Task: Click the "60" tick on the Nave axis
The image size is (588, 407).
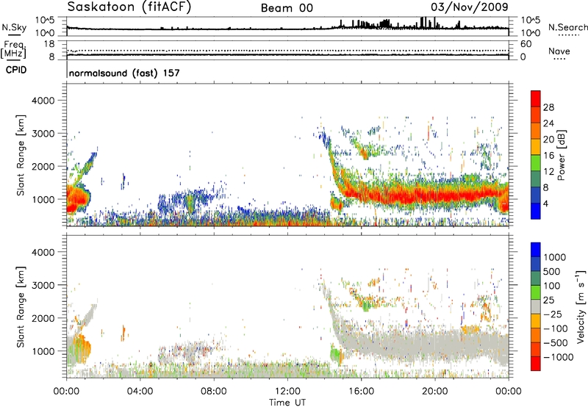Action: [526, 44]
